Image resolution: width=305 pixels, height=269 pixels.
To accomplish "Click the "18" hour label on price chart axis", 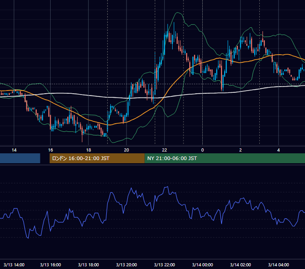I will tap(88, 150).
